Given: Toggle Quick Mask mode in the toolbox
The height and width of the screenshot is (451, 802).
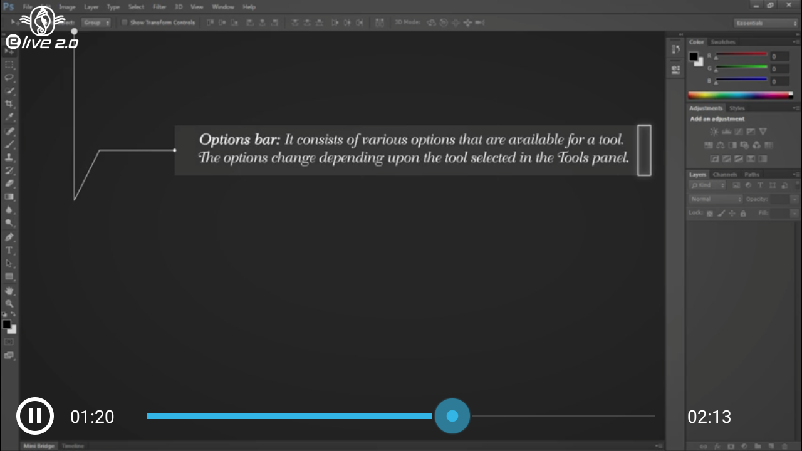Looking at the screenshot, I should click(x=9, y=342).
